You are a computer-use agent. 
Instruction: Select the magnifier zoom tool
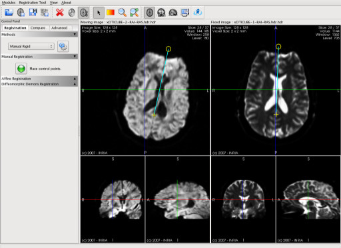pyautogui.click(x=122, y=13)
